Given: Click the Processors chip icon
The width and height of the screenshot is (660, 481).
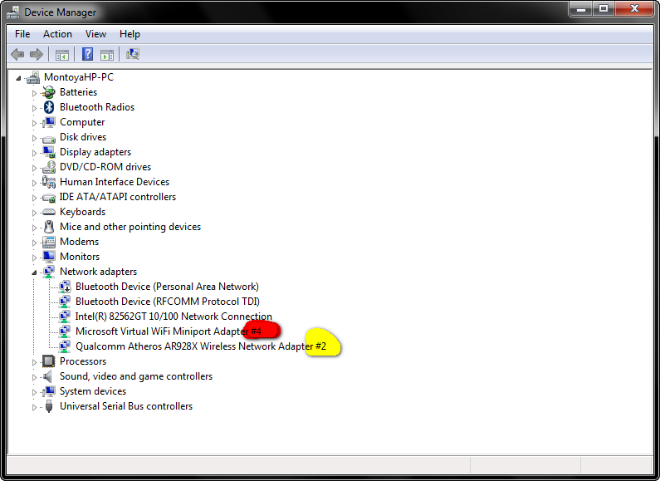Looking at the screenshot, I should [x=49, y=361].
